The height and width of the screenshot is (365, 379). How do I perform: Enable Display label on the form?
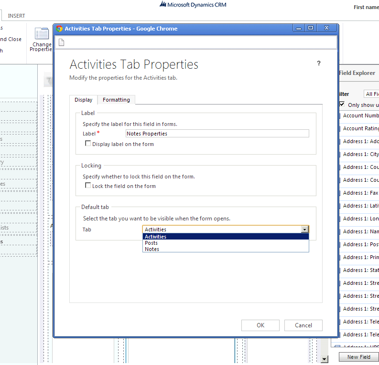click(88, 143)
